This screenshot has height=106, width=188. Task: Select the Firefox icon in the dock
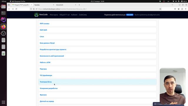[3, 26]
